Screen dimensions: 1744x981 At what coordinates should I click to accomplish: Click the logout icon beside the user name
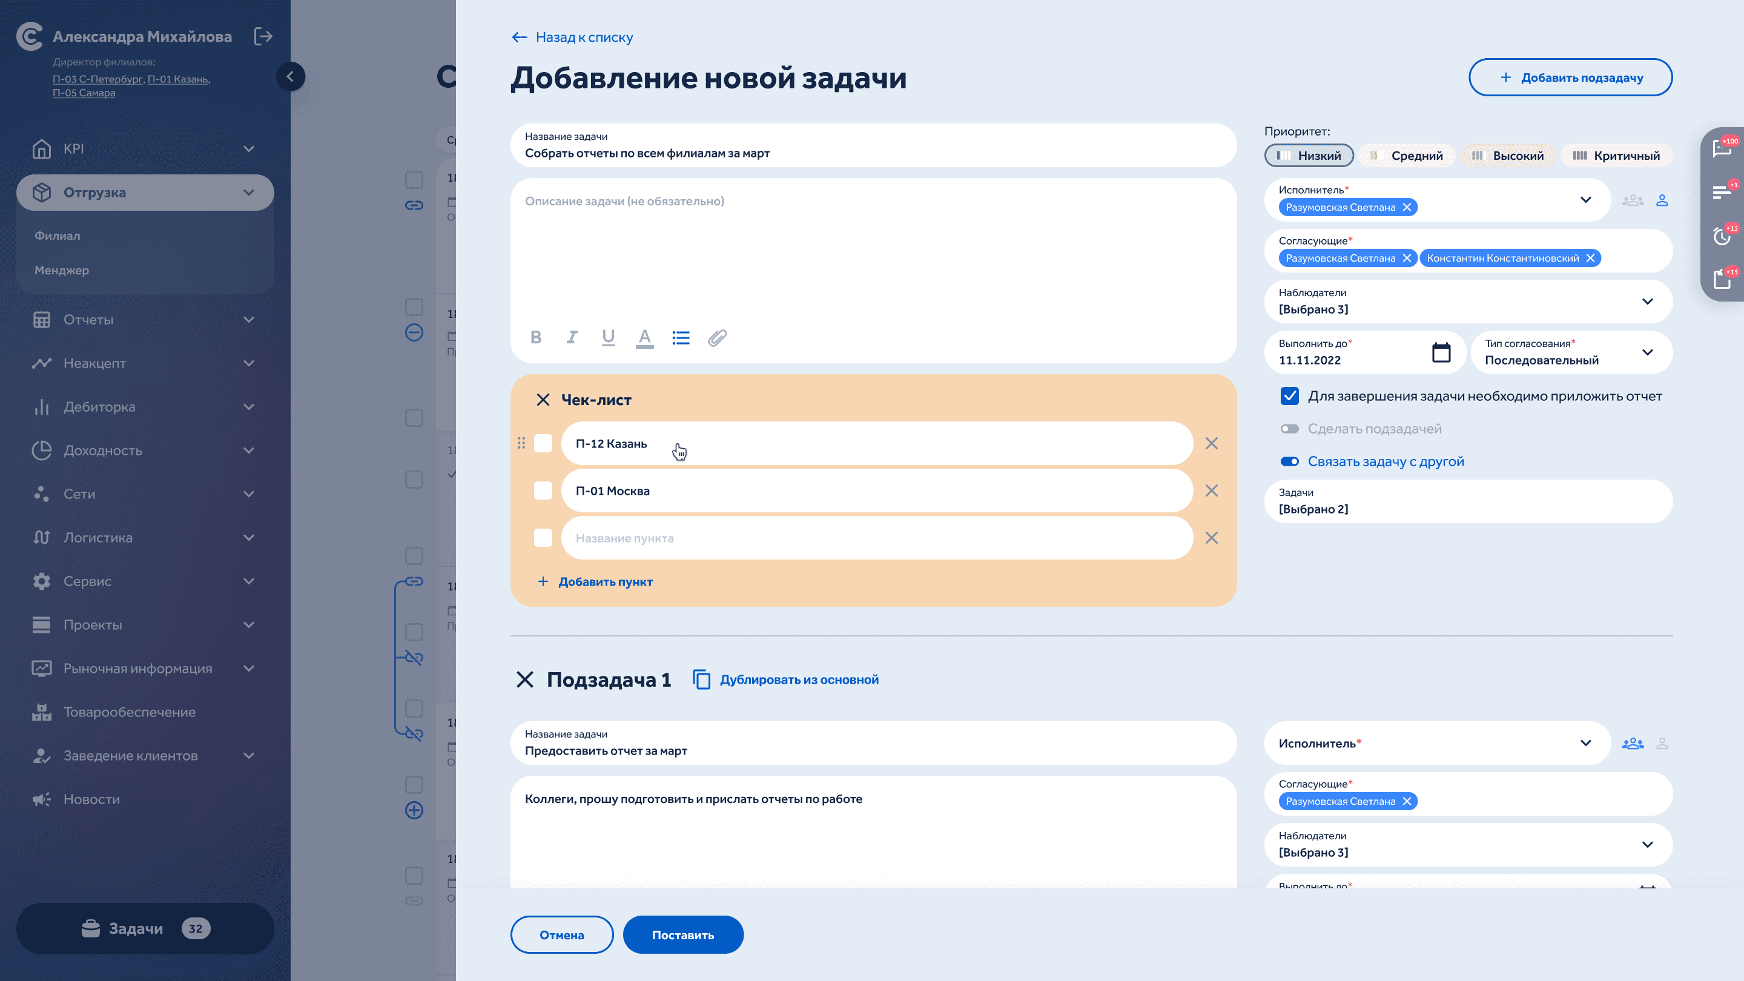coord(263,36)
